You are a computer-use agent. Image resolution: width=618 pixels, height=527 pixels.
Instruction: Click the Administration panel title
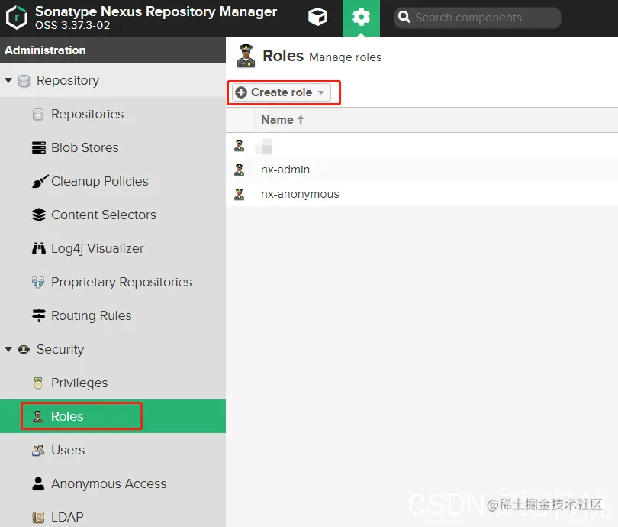[x=45, y=50]
